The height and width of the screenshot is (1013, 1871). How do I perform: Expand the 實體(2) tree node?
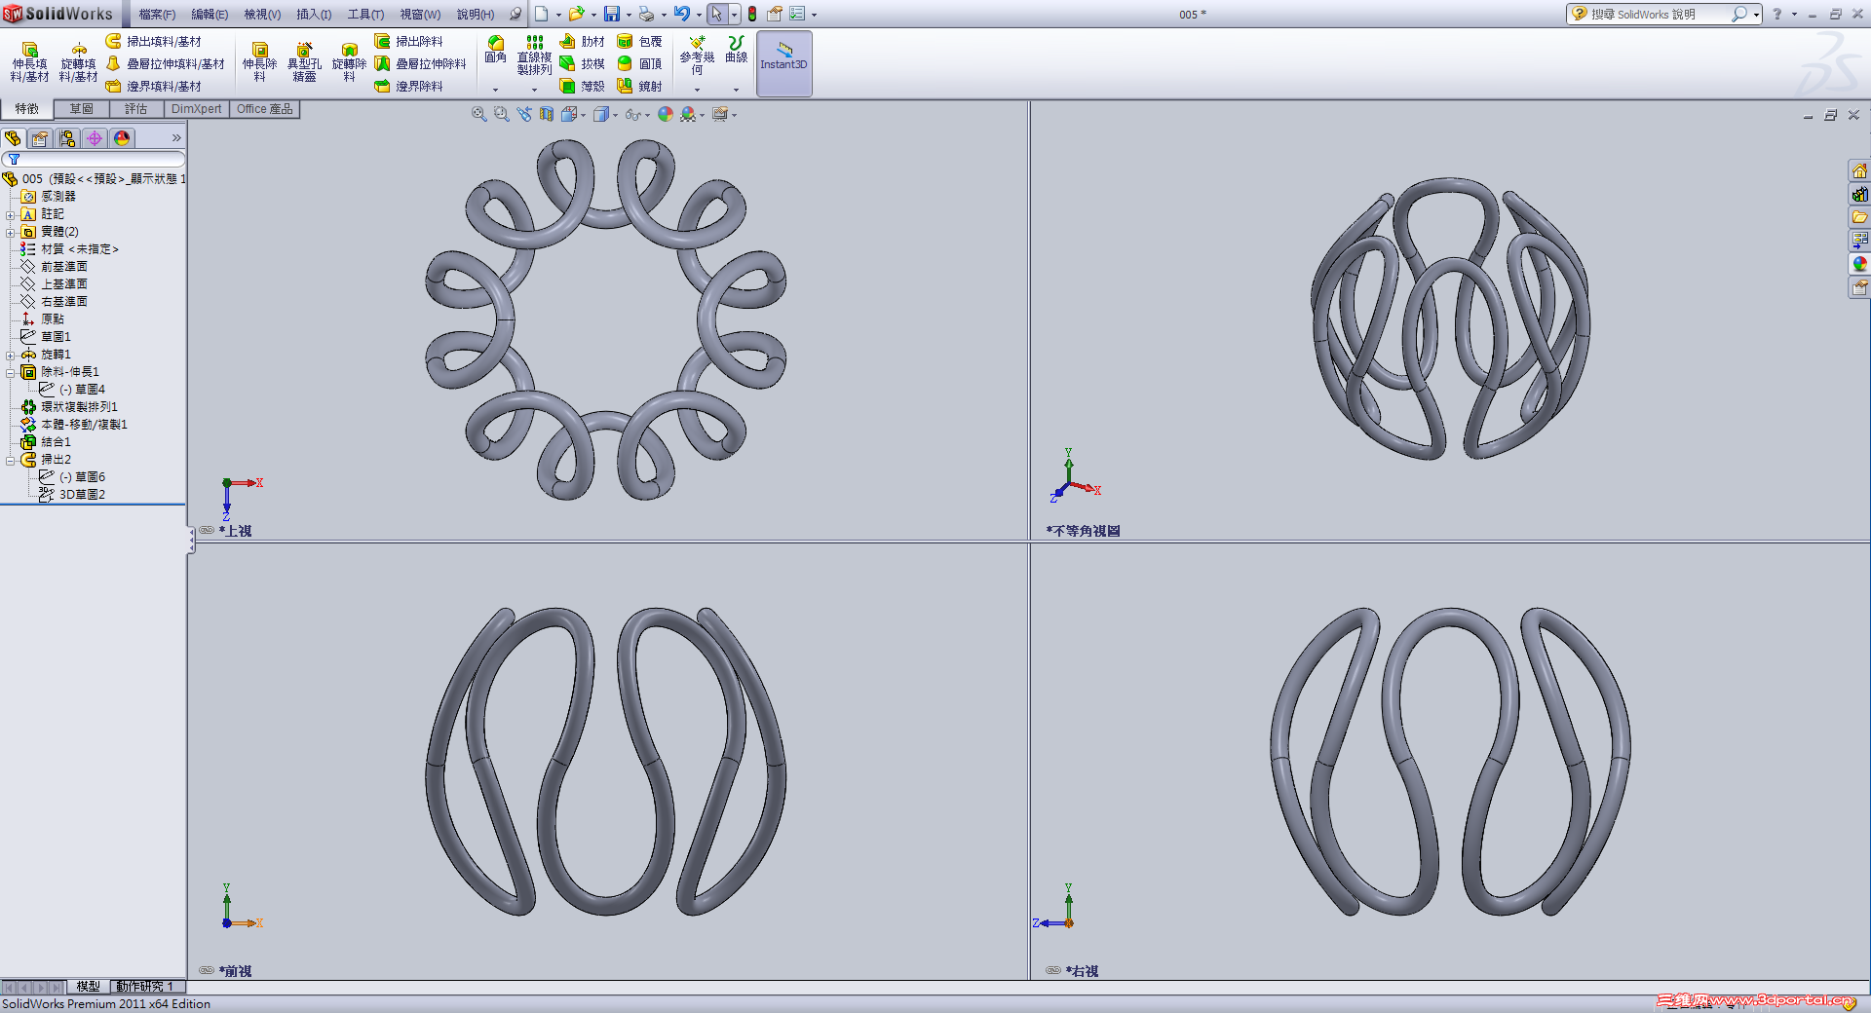11,232
